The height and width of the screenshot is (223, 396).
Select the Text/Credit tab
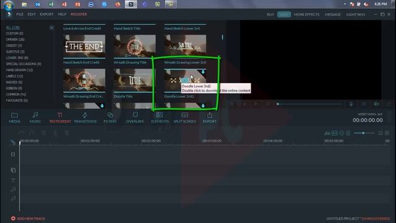60,118
